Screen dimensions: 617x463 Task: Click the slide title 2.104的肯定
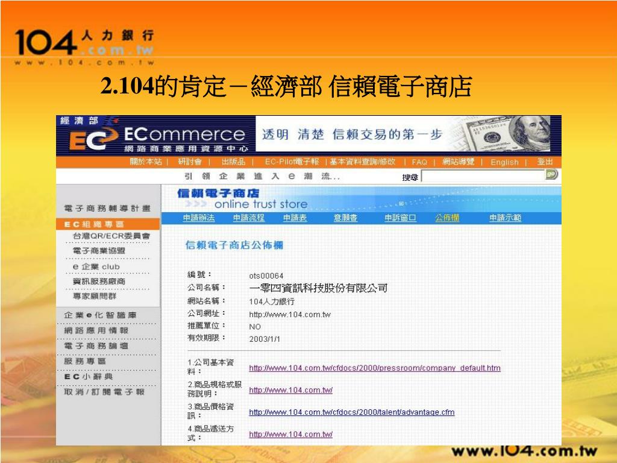tap(286, 86)
